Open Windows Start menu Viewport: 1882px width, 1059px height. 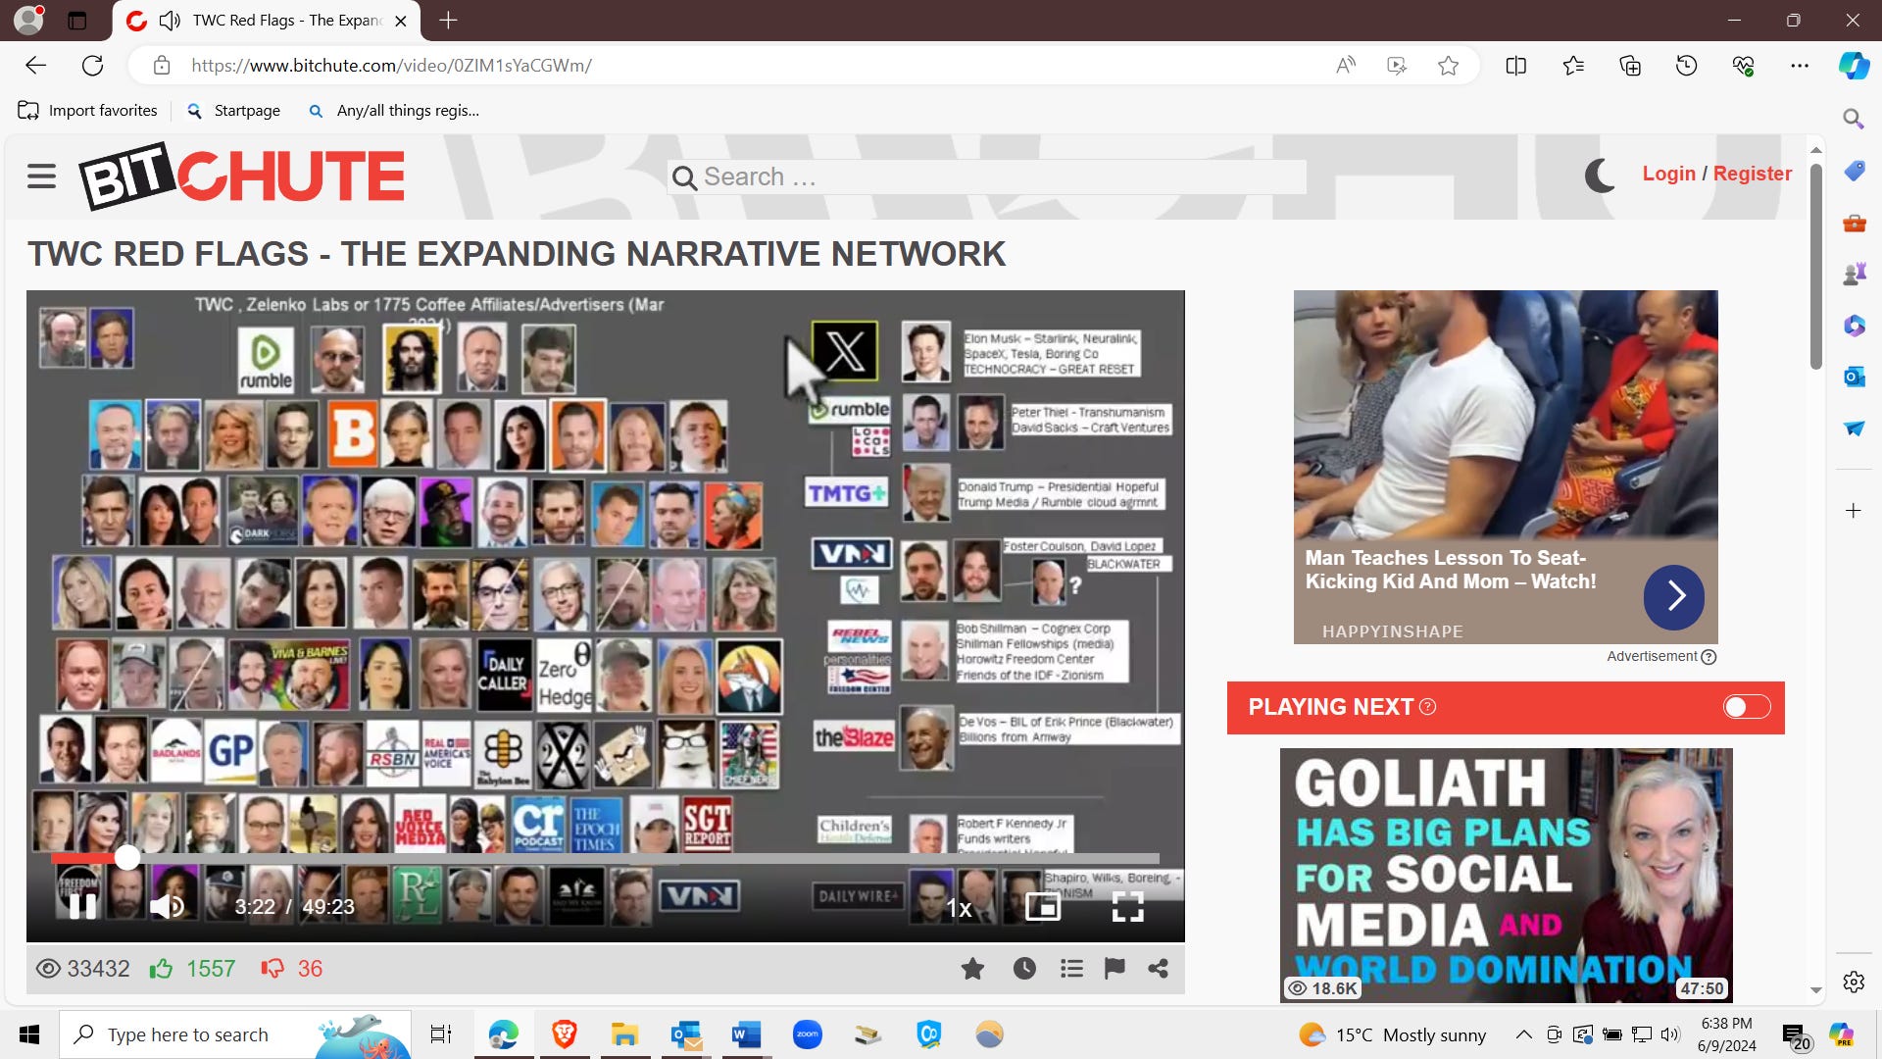29,1034
